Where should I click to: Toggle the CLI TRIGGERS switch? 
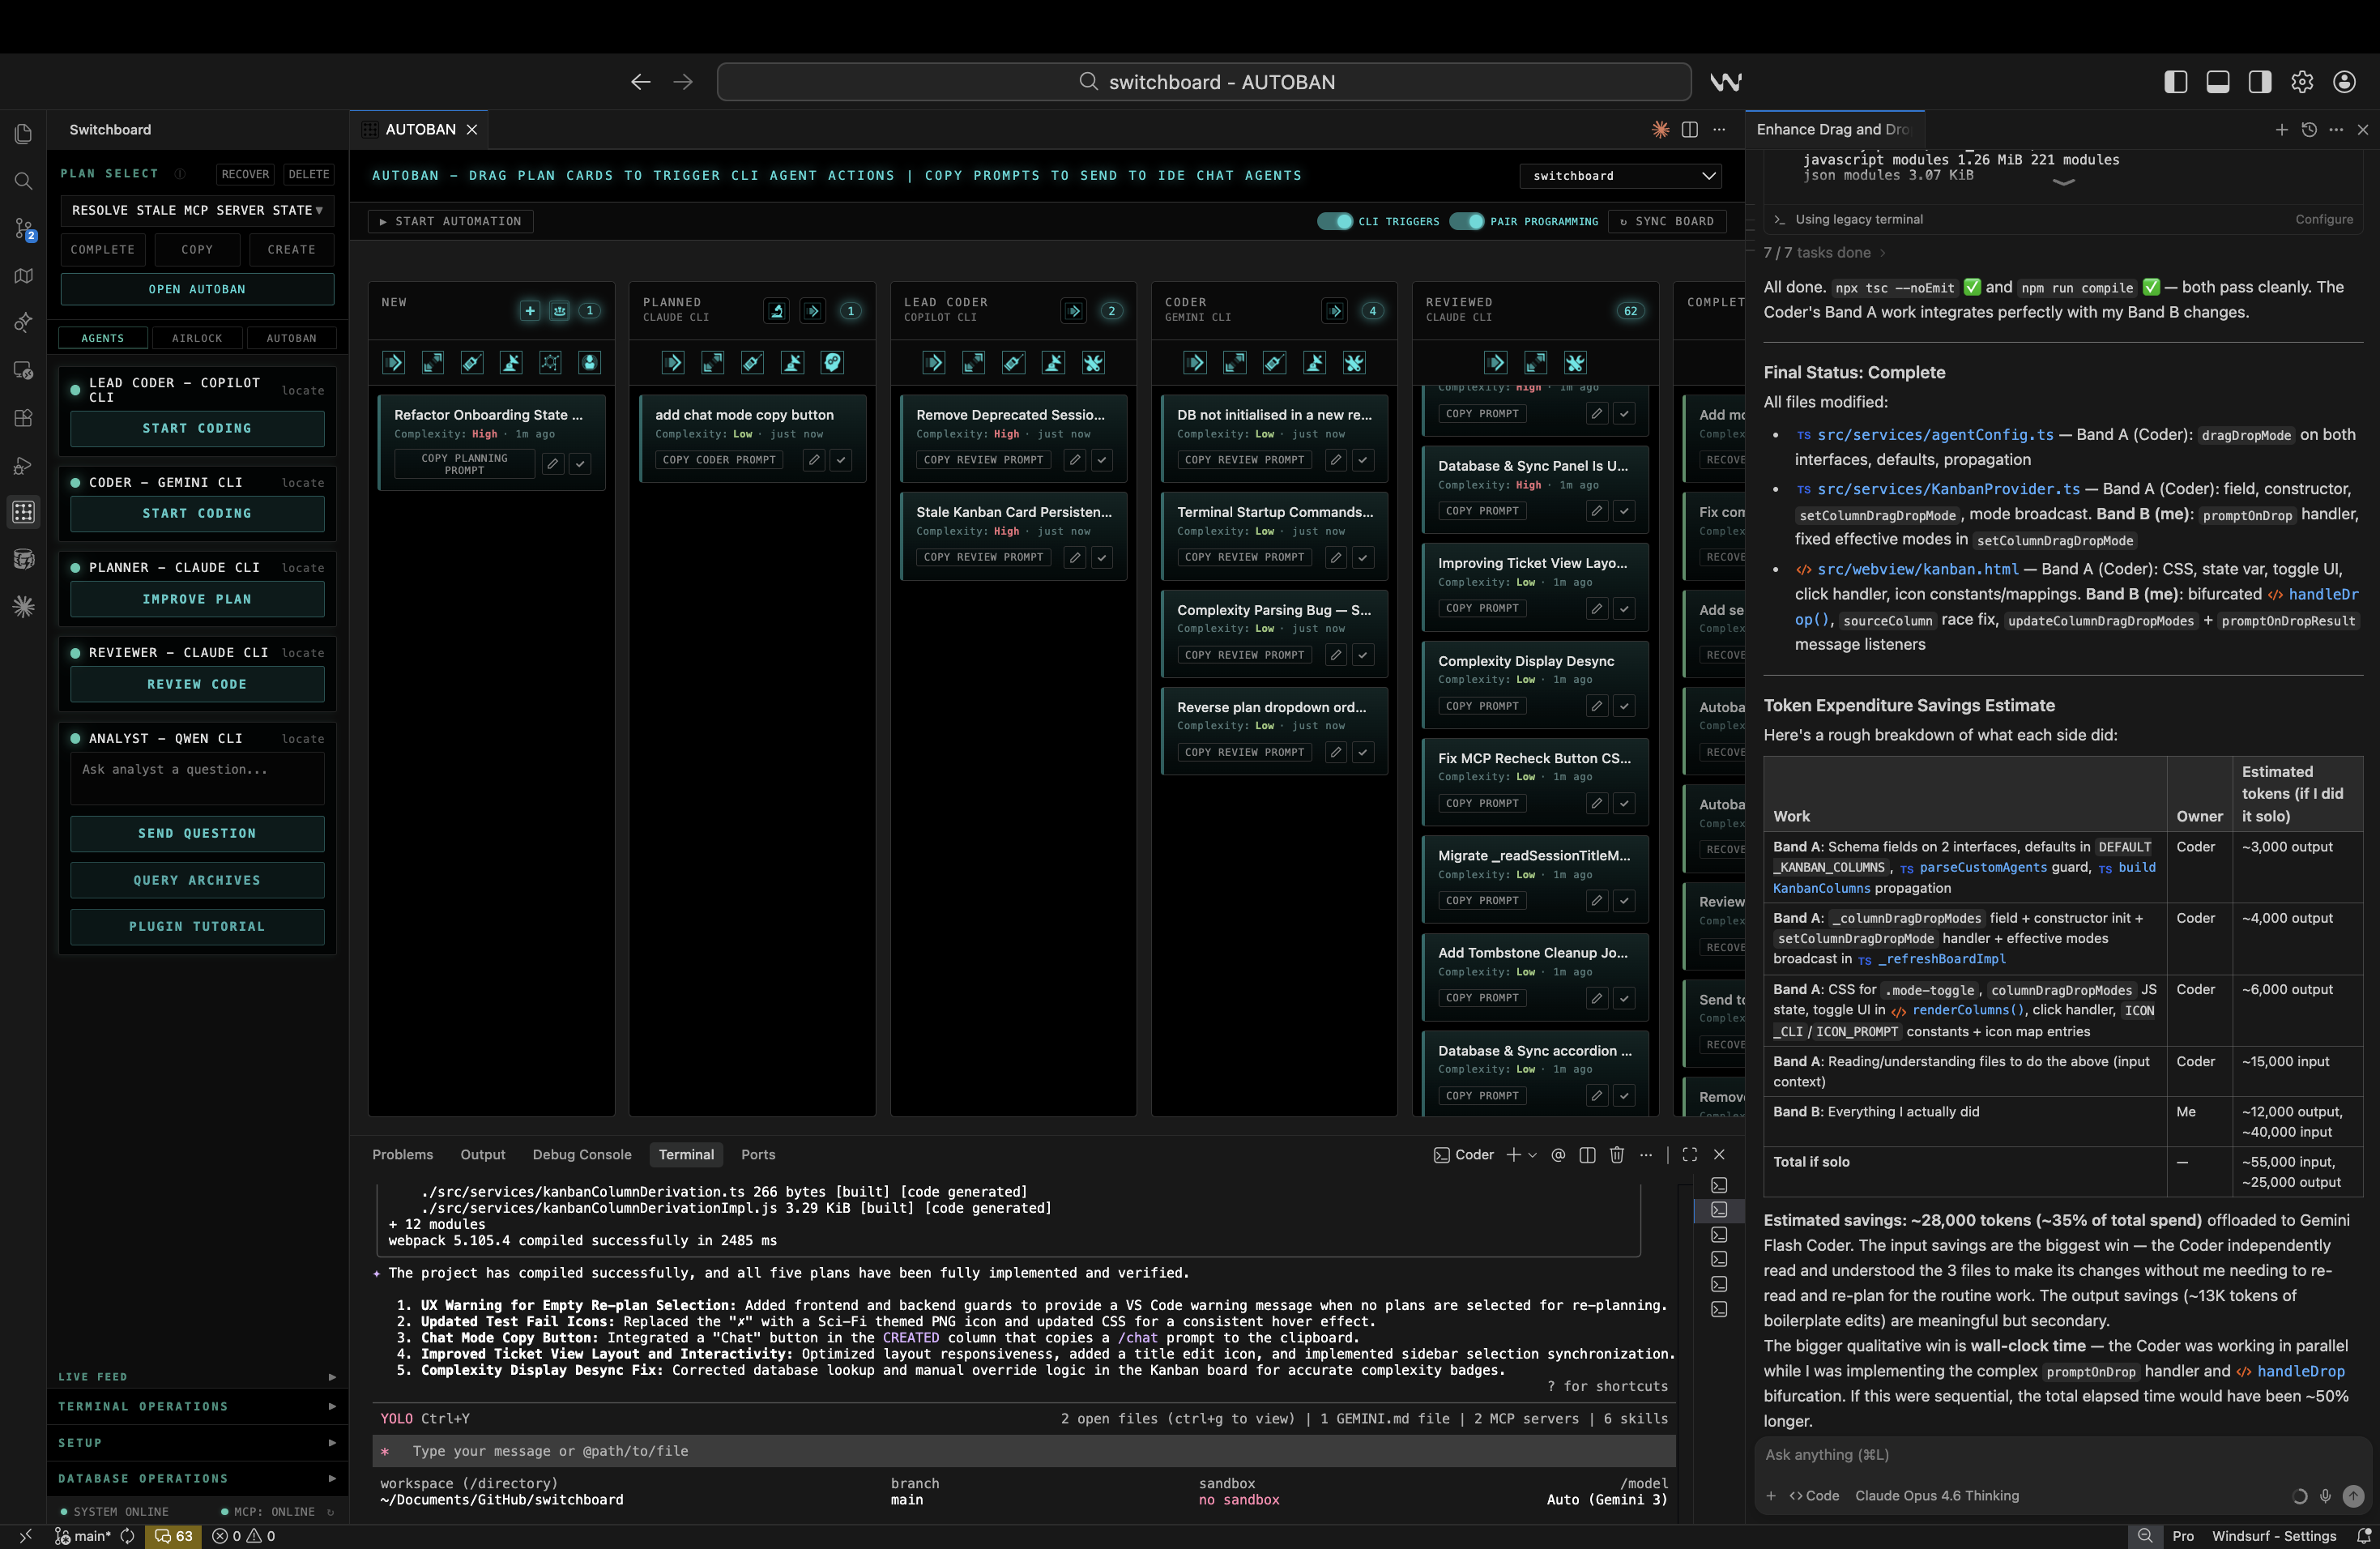coord(1334,221)
